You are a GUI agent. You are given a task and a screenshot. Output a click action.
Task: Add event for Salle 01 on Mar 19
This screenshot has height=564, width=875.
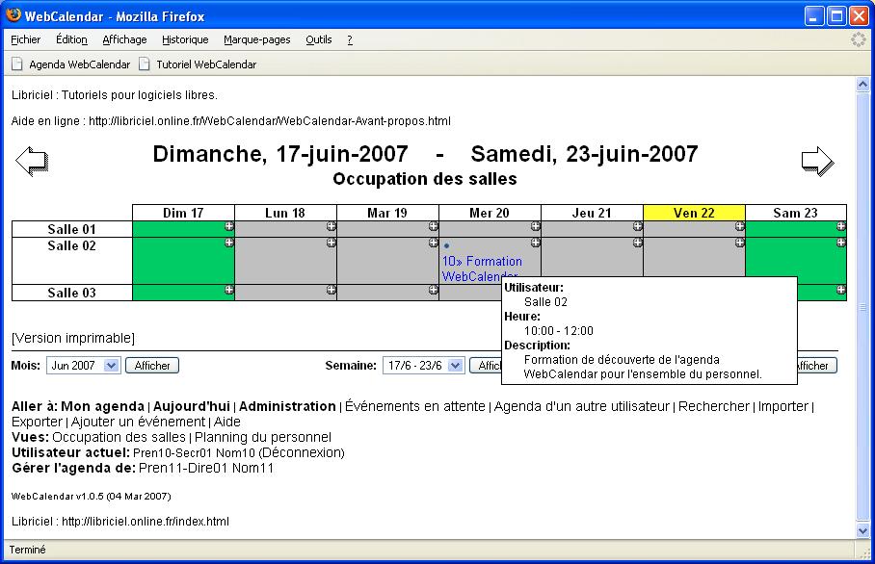(x=433, y=226)
